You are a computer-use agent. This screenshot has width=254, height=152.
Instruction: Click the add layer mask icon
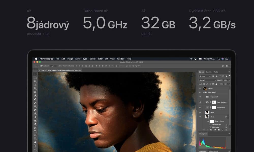click(x=211, y=130)
